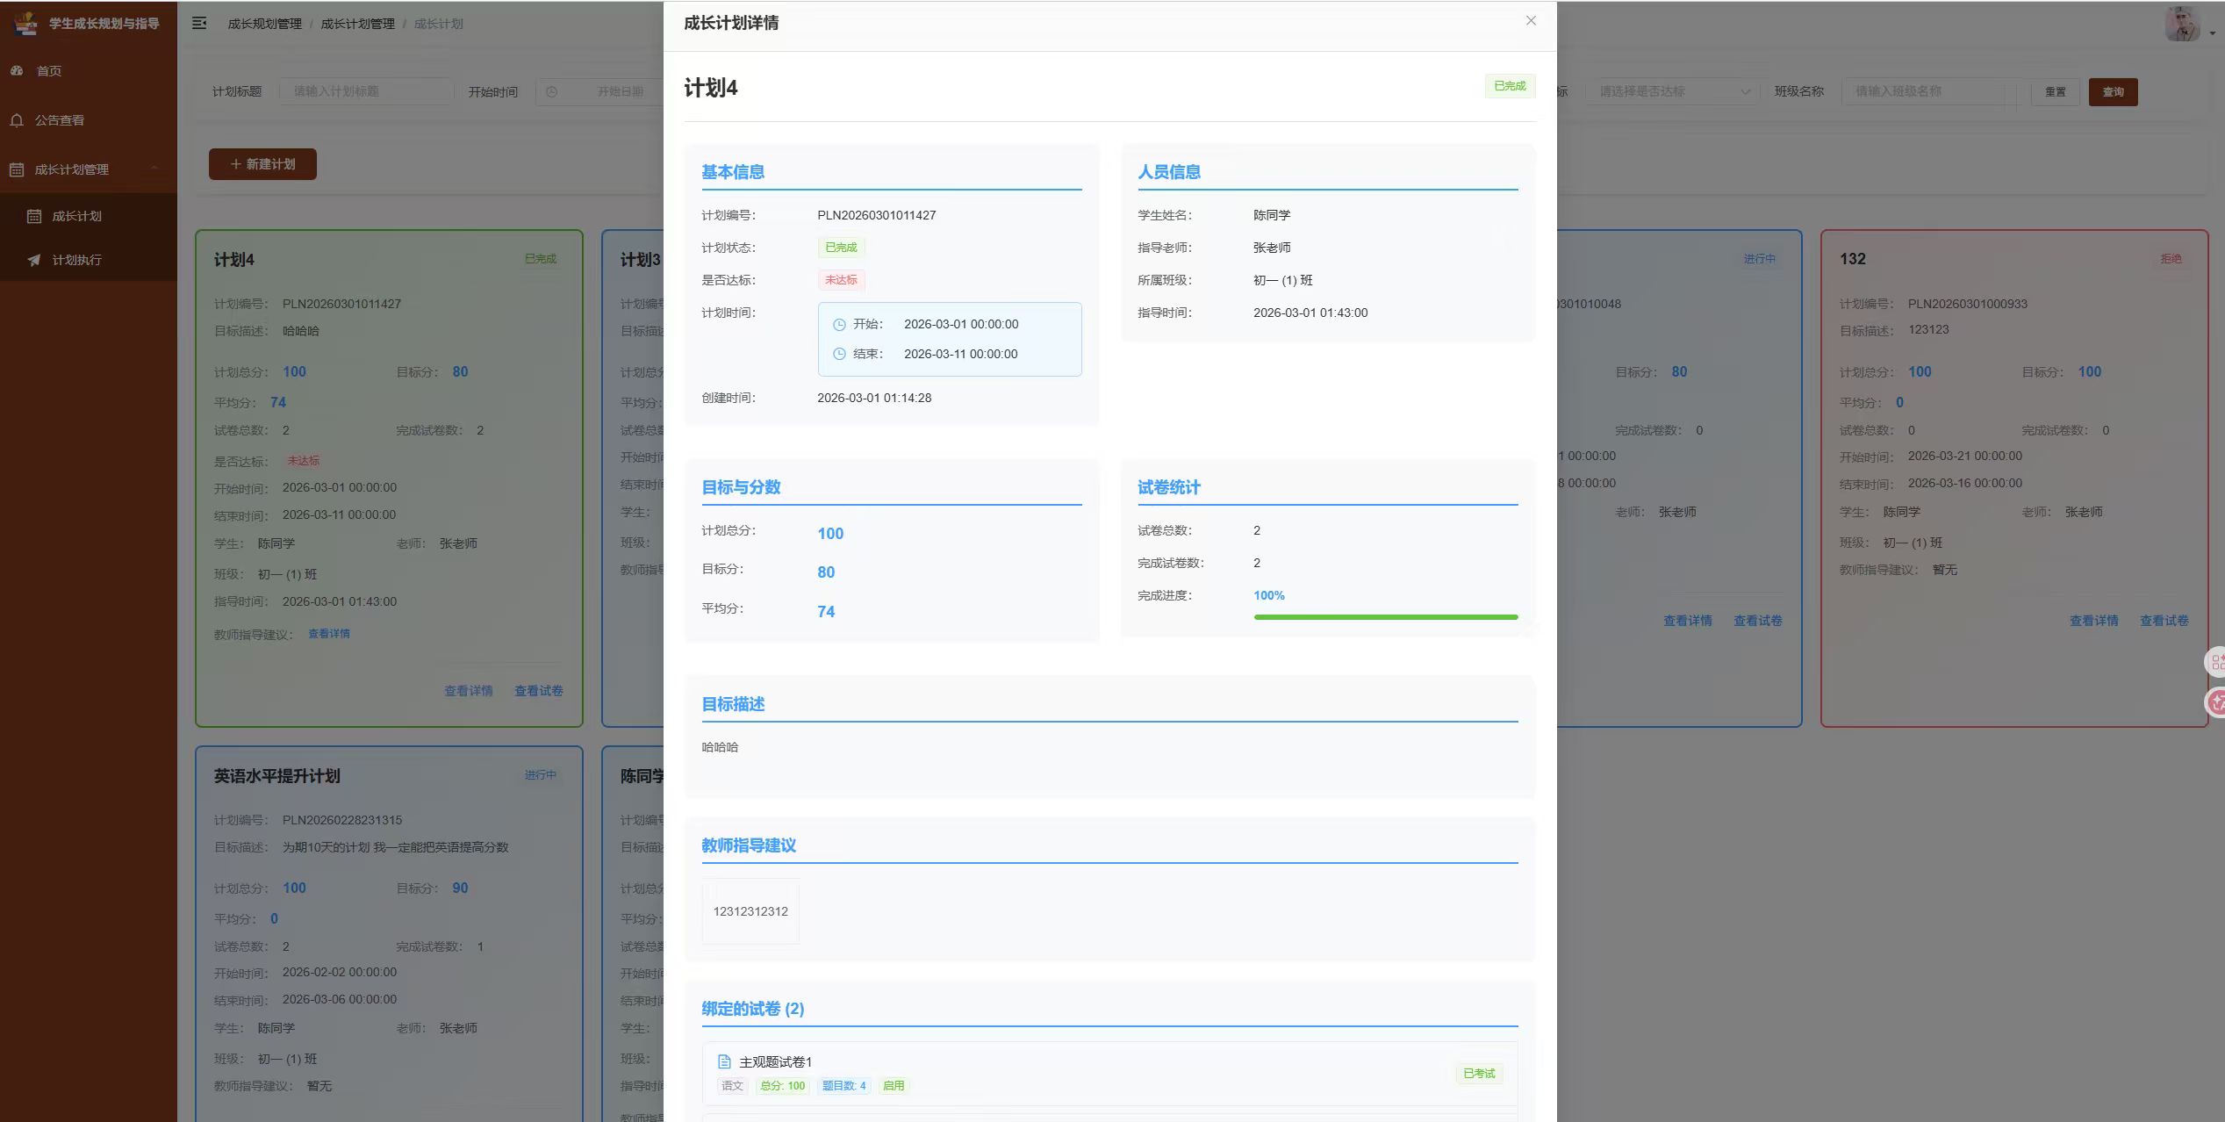Click the 重置 reset button
The height and width of the screenshot is (1122, 2225).
pos(2056,92)
